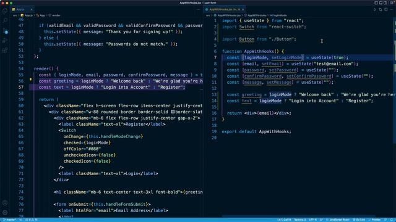This screenshot has width=396, height=222.
Task: Open the Explorer view in the activity bar
Action: (5, 10)
